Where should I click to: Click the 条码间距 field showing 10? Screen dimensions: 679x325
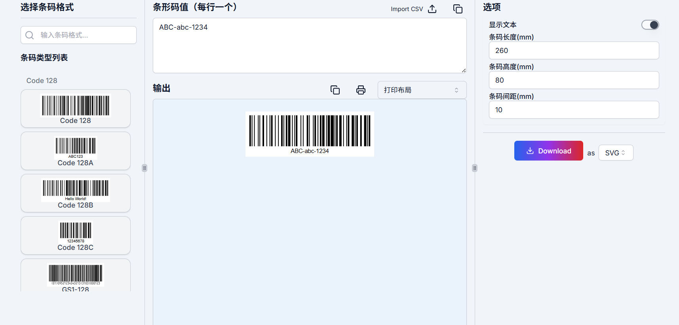[x=574, y=110]
